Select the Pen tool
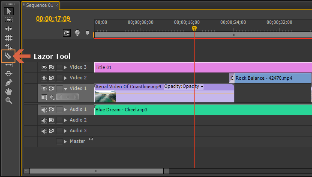The height and width of the screenshot is (177, 312). 9,83
